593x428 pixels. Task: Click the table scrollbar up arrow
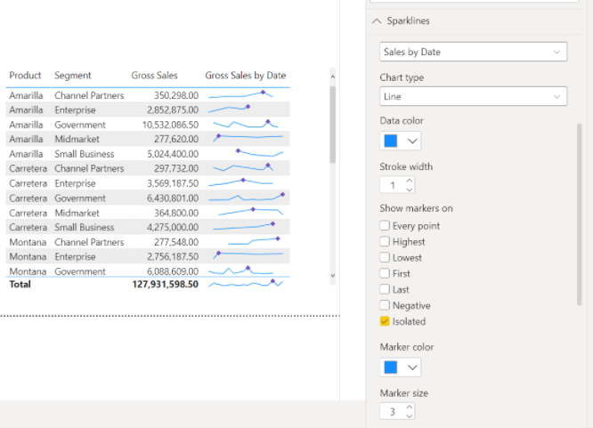point(333,77)
